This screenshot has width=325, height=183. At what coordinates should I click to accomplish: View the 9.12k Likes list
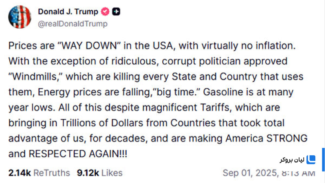click(100, 173)
